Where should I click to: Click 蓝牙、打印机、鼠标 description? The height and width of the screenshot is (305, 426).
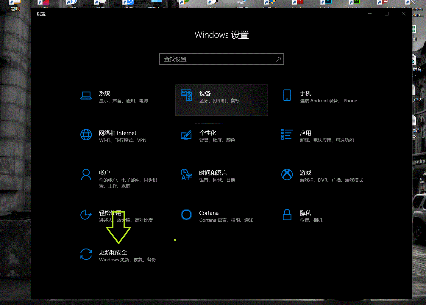pos(220,101)
